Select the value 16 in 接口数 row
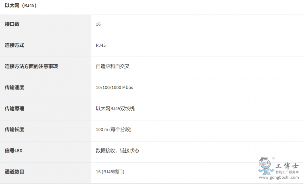304x184 pixels. (x=98, y=24)
